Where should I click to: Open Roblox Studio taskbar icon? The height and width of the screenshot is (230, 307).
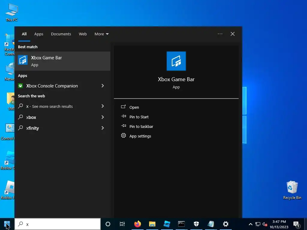(167, 224)
